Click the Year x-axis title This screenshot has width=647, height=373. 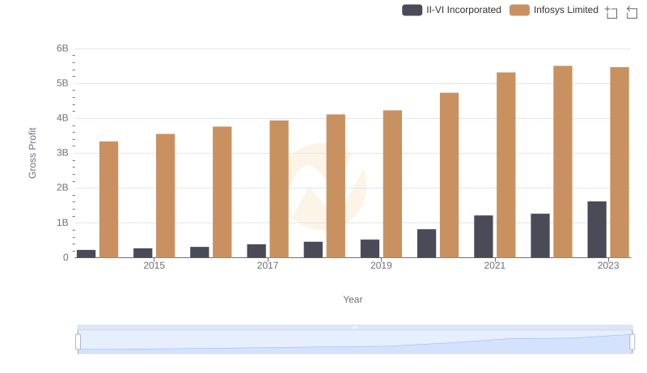353,299
